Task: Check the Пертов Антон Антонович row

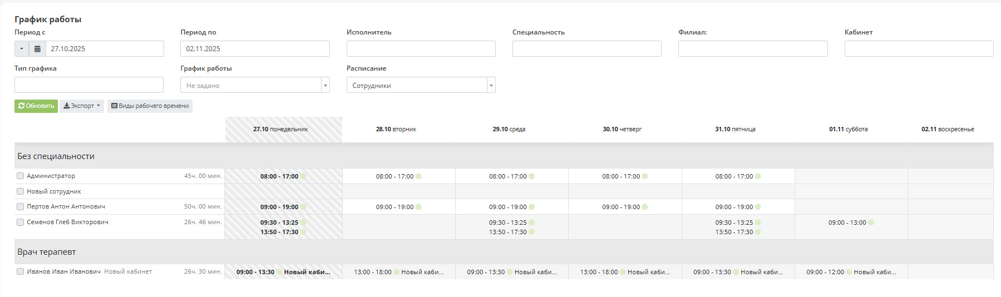Action: pyautogui.click(x=21, y=206)
